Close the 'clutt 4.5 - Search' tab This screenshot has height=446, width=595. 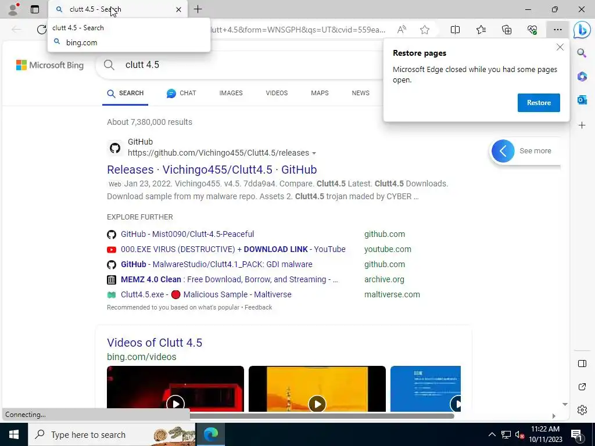click(x=178, y=9)
